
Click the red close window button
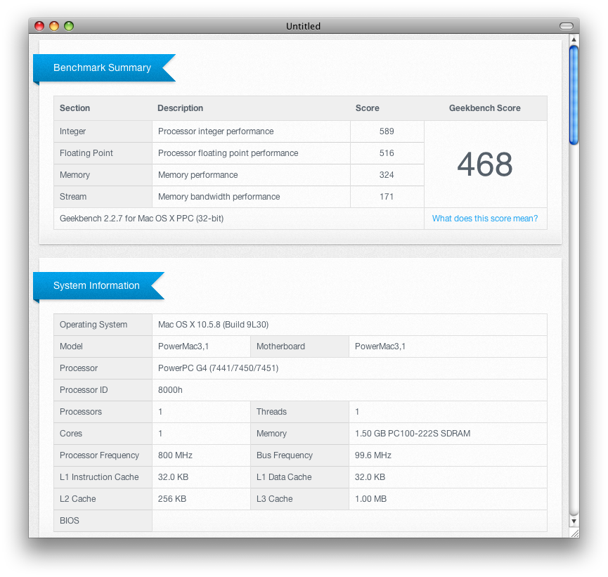click(39, 26)
